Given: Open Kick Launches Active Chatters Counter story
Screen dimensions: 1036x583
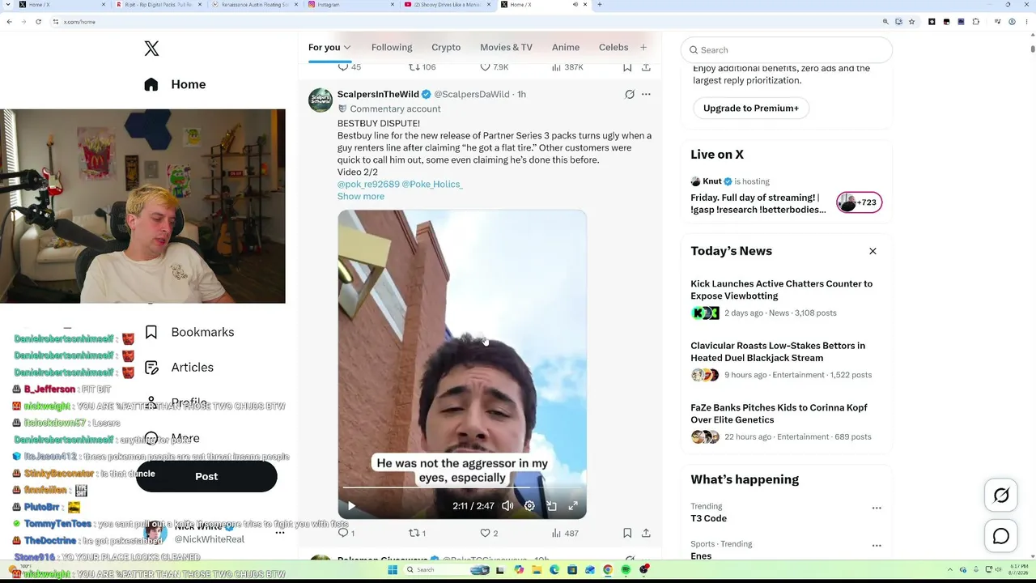Looking at the screenshot, I should 781,290.
